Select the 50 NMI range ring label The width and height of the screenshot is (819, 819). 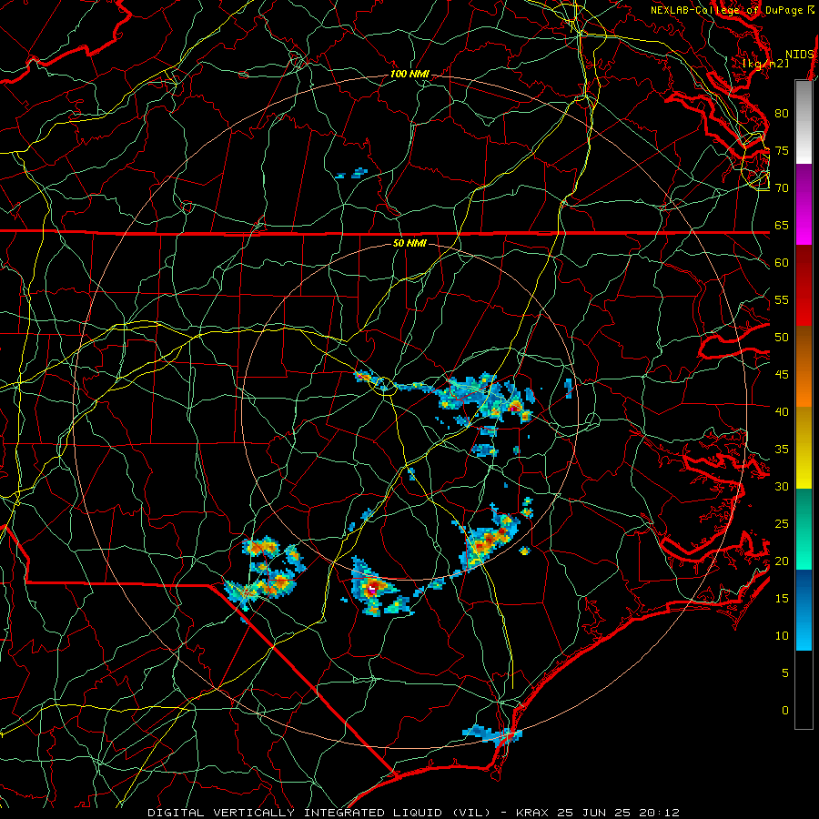[x=409, y=243]
